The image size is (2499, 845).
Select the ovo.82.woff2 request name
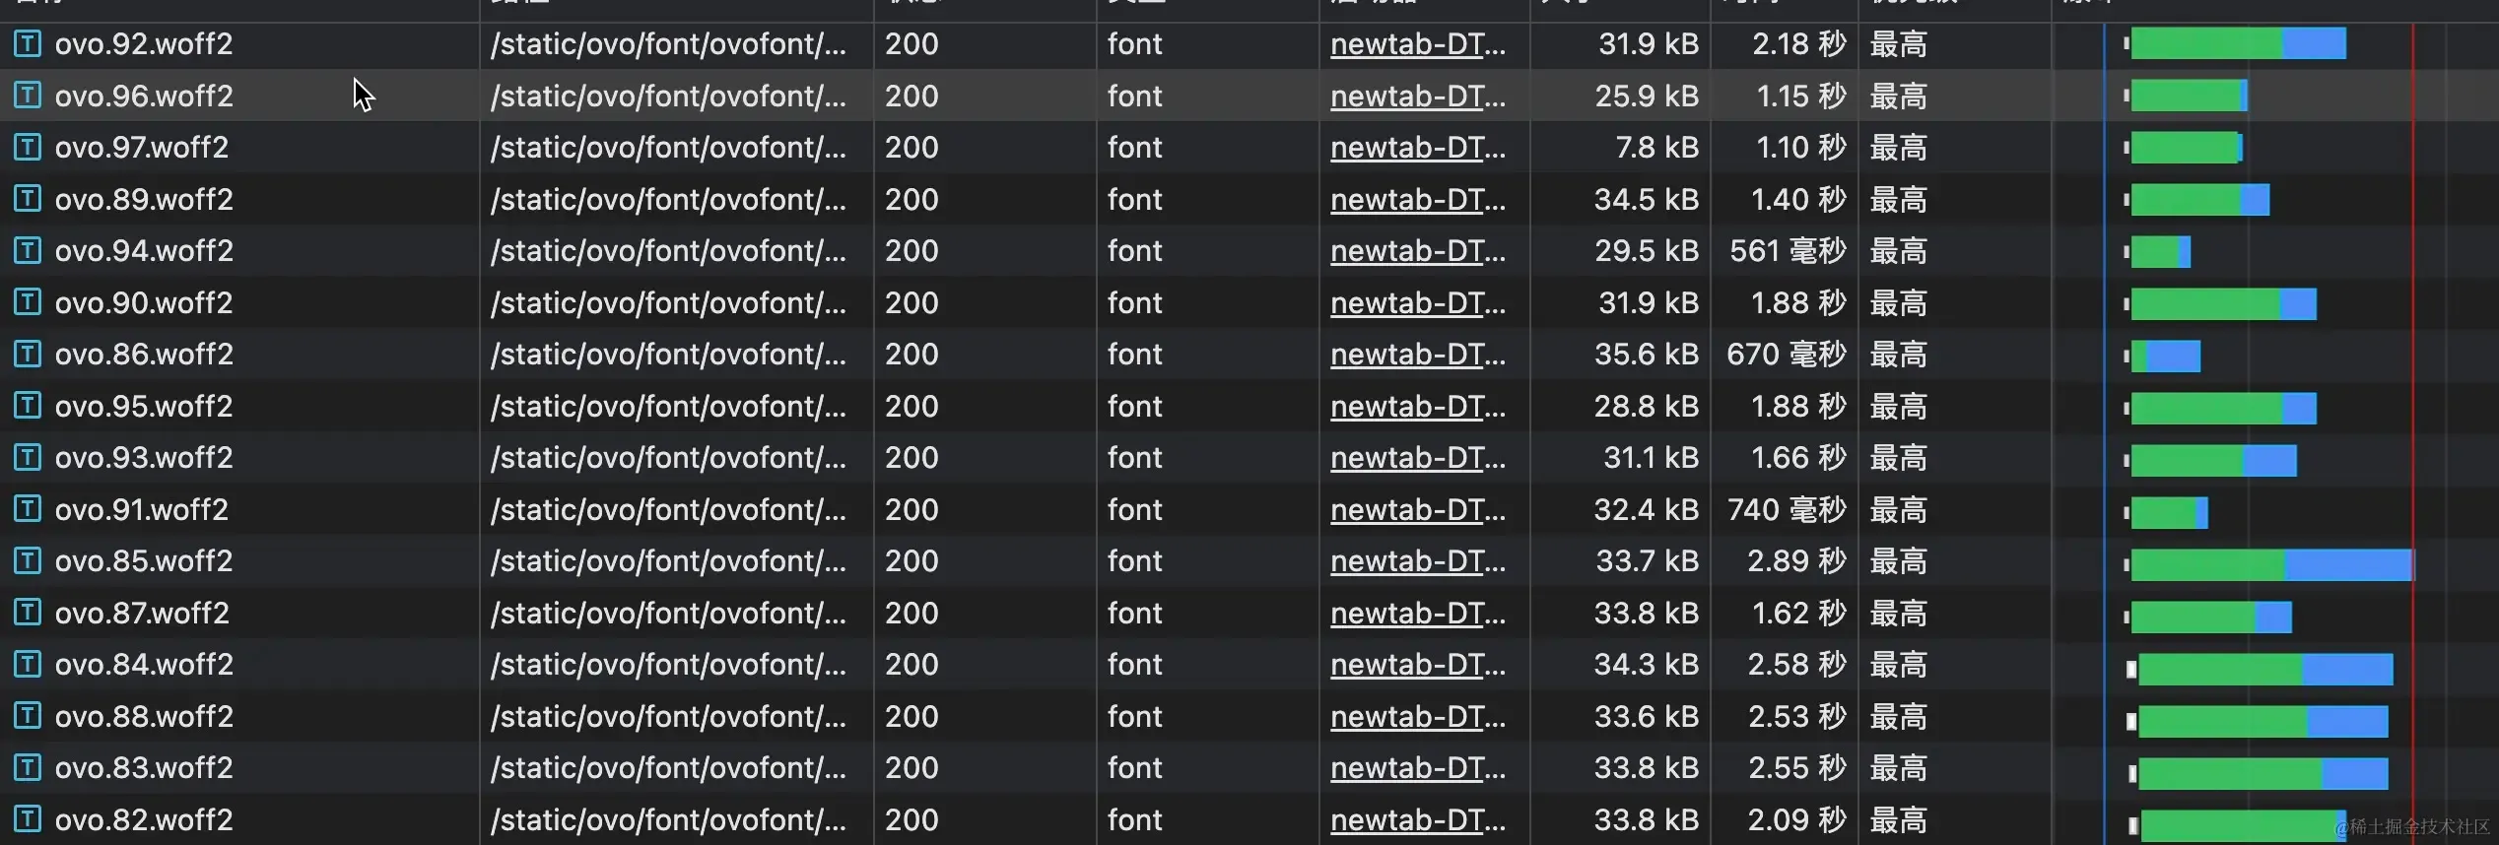pos(144,820)
